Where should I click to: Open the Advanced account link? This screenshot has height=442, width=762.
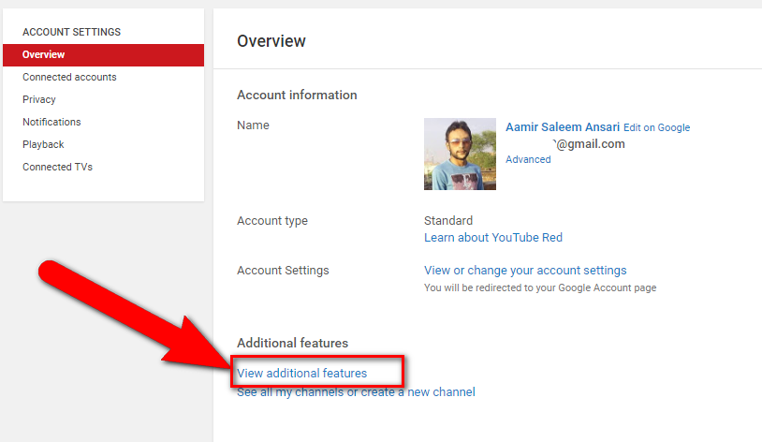[x=528, y=159]
